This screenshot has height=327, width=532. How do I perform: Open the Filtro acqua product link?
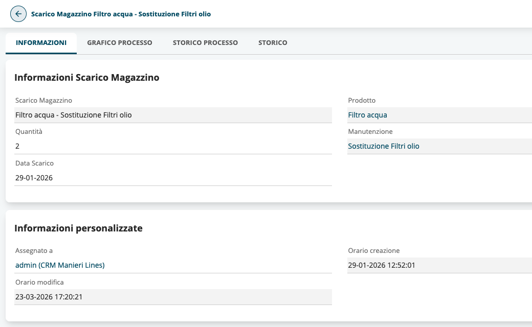coord(367,115)
